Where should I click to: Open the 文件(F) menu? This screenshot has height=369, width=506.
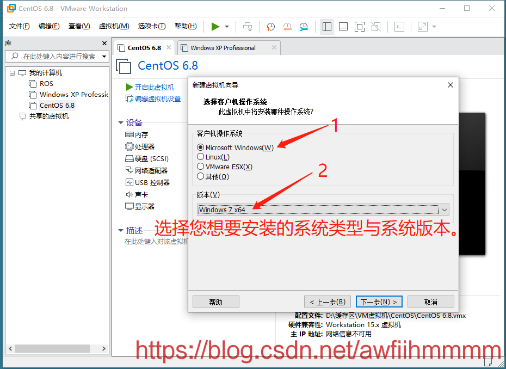[20, 27]
